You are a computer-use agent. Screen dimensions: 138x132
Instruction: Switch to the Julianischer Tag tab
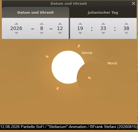(103, 13)
